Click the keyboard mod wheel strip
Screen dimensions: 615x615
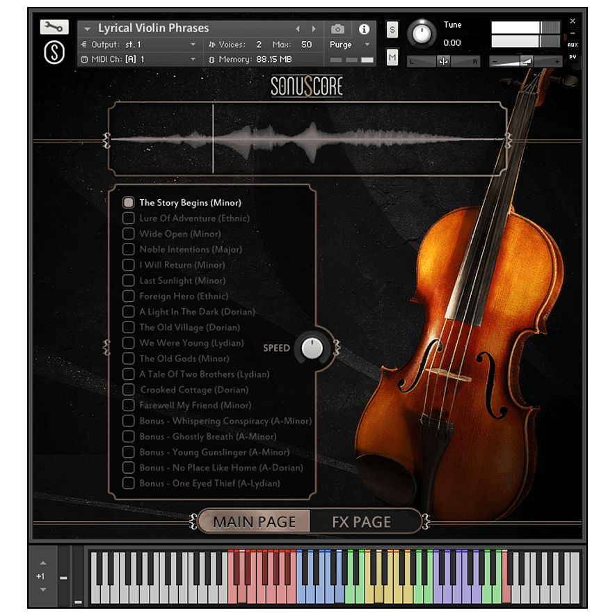click(78, 577)
